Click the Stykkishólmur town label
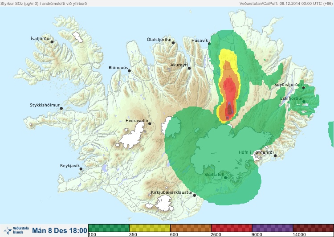Viewport: 334px width, 237px height. coord(45,105)
